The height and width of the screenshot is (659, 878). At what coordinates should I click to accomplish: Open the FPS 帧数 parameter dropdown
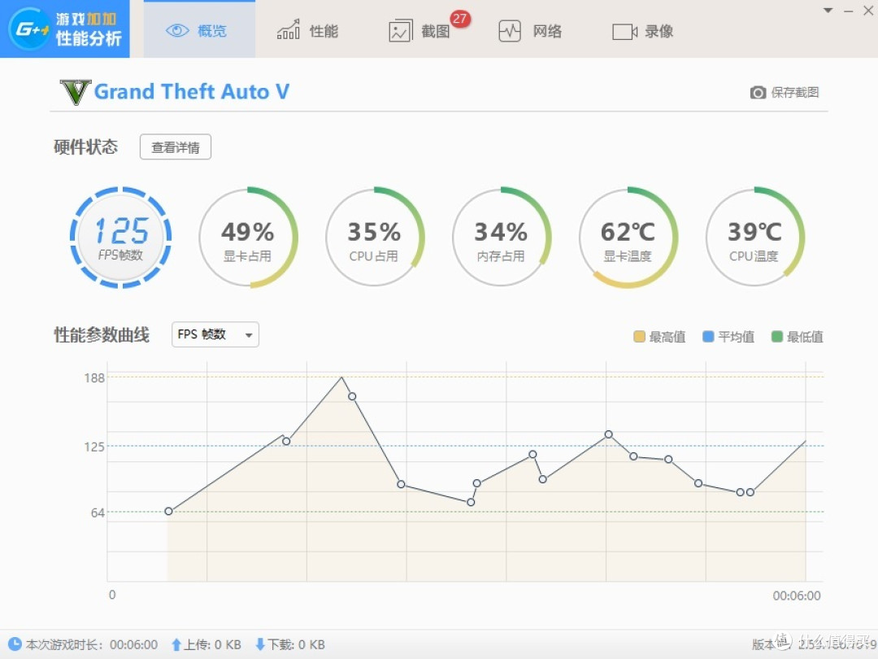(x=215, y=334)
